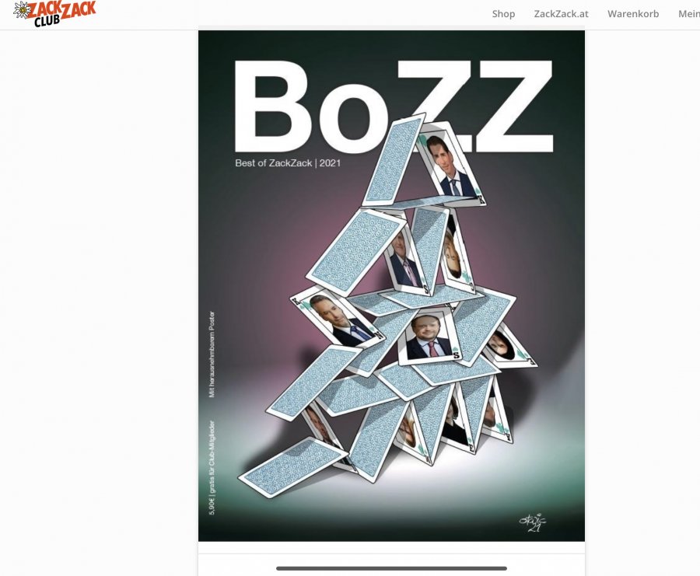Screen dimensions: 700x576
Task: Open the Shop page
Action: point(503,14)
